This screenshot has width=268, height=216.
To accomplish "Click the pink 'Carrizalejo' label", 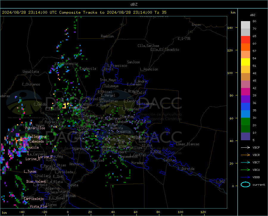I will click(x=34, y=199).
